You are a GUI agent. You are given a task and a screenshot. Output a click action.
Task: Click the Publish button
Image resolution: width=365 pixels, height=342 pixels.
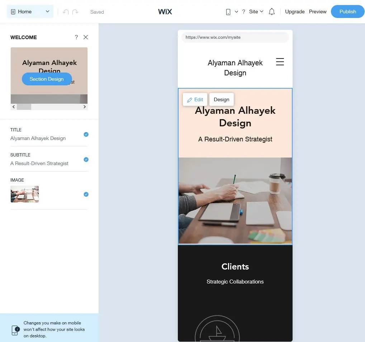(x=347, y=11)
